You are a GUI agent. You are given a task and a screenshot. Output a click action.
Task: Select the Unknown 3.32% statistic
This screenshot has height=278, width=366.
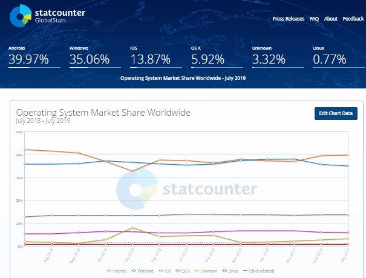pos(278,57)
